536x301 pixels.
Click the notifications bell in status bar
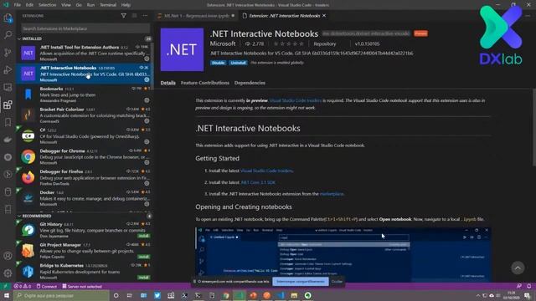tap(528, 286)
